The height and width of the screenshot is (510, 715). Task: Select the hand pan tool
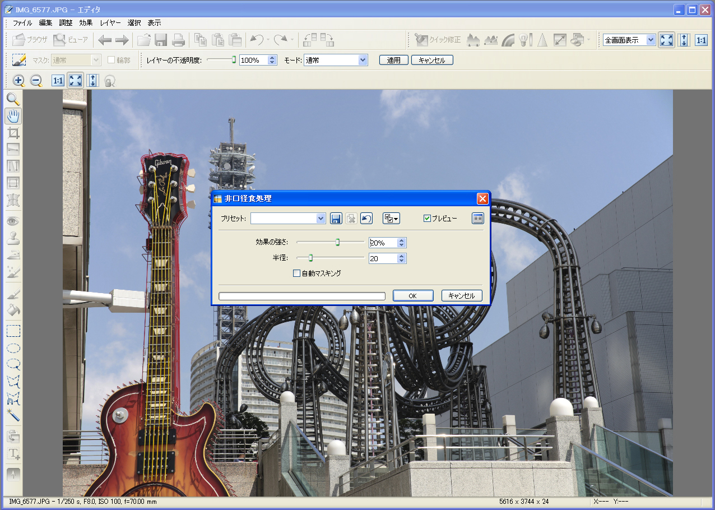coord(13,117)
